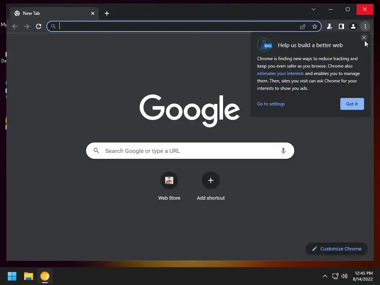
Task: Open the Web Store shortcut
Action: click(x=169, y=186)
